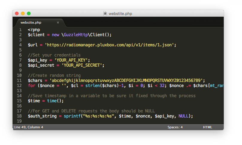Click the alphabet string on line 11
Viewport: 242px width, 145px height.
[126, 80]
